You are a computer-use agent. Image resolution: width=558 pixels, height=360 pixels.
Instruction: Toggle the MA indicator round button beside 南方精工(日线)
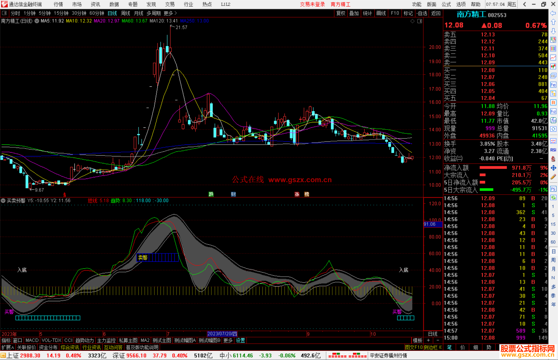(37, 21)
